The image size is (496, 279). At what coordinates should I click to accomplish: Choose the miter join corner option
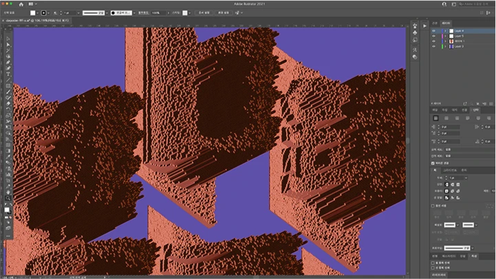446,191
